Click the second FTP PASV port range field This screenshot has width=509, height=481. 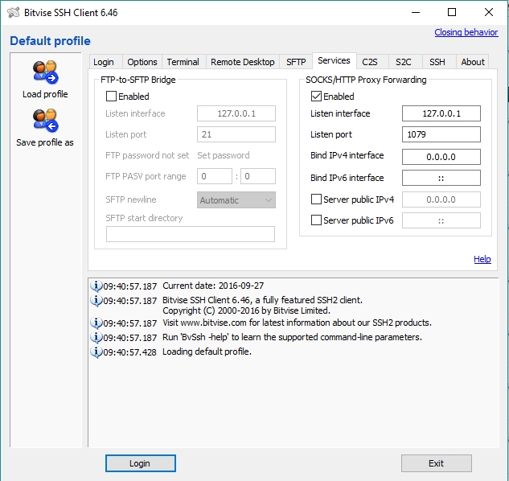pyautogui.click(x=258, y=176)
